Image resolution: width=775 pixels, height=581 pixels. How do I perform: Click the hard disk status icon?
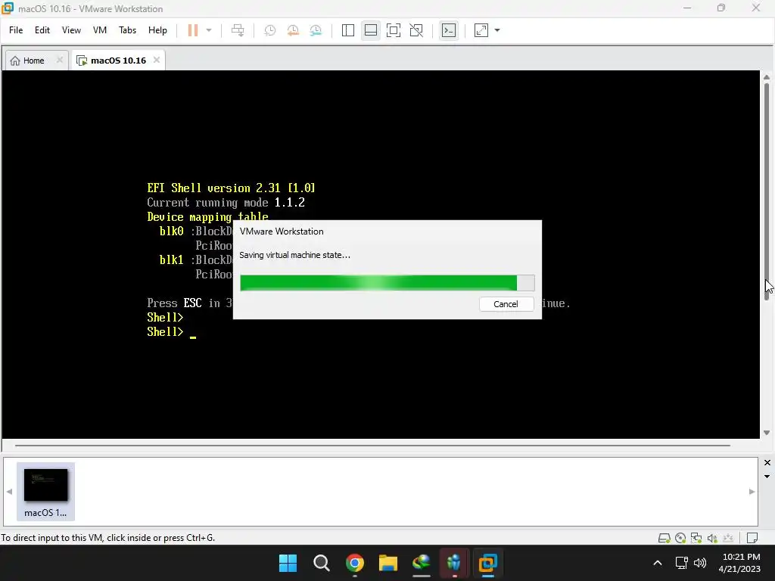tap(665, 538)
